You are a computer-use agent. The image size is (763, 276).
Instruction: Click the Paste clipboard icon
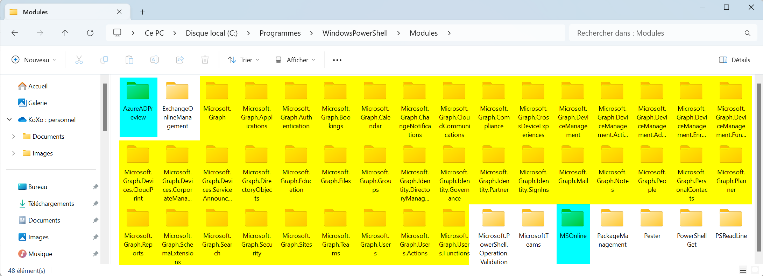129,60
